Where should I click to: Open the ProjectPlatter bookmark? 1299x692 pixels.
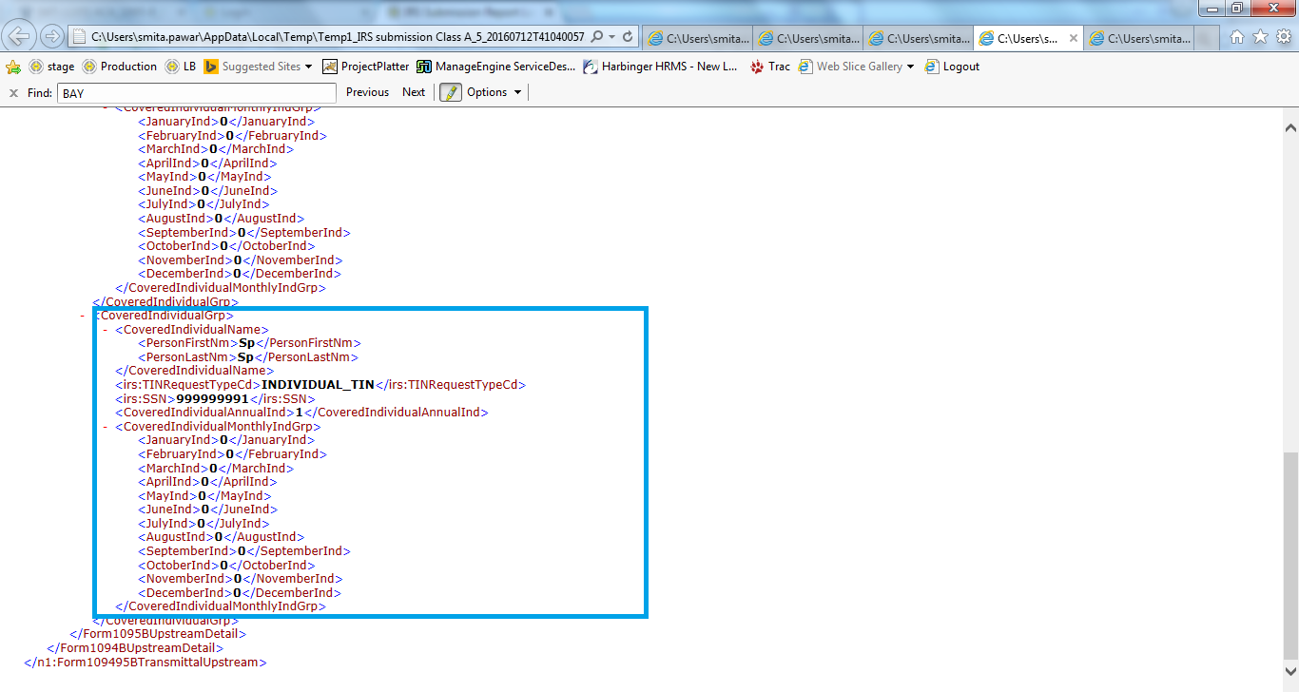point(366,67)
